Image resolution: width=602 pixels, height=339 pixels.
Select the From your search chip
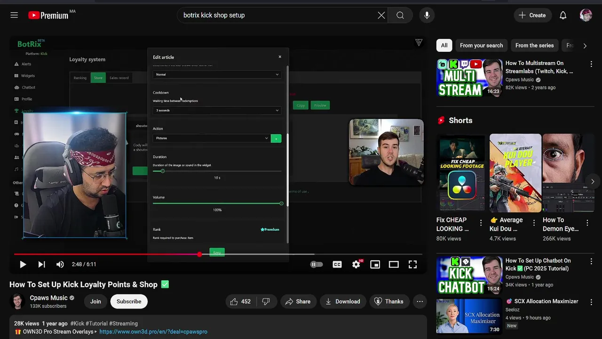coord(481,45)
